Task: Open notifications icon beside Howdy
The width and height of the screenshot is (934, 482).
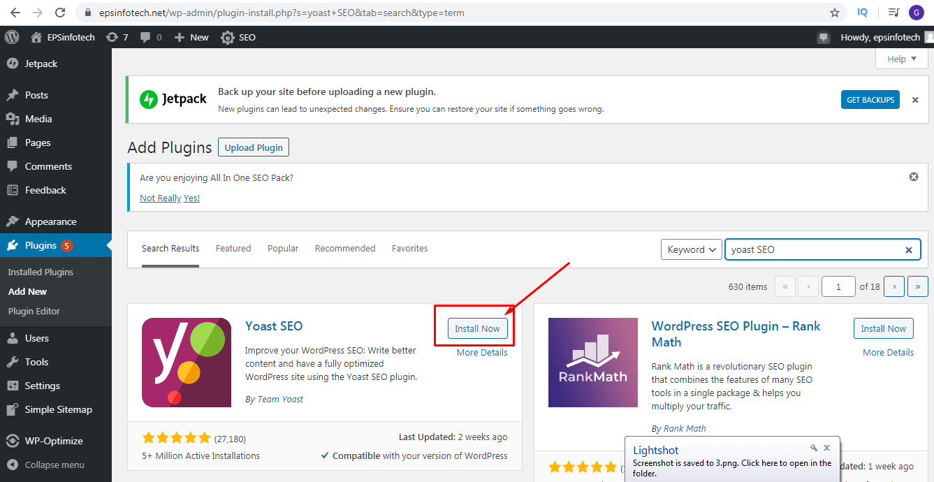Action: coord(824,37)
